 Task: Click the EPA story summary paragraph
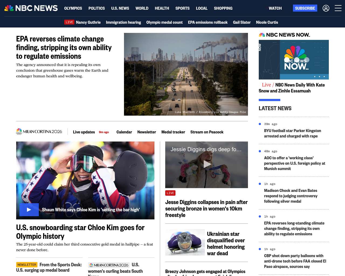tap(62, 70)
